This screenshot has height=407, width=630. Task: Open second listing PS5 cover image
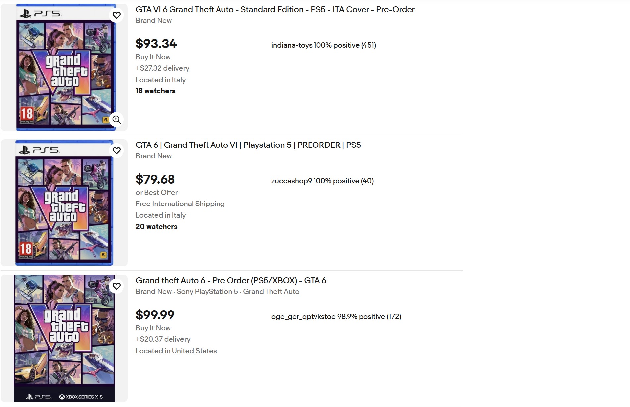click(x=64, y=203)
